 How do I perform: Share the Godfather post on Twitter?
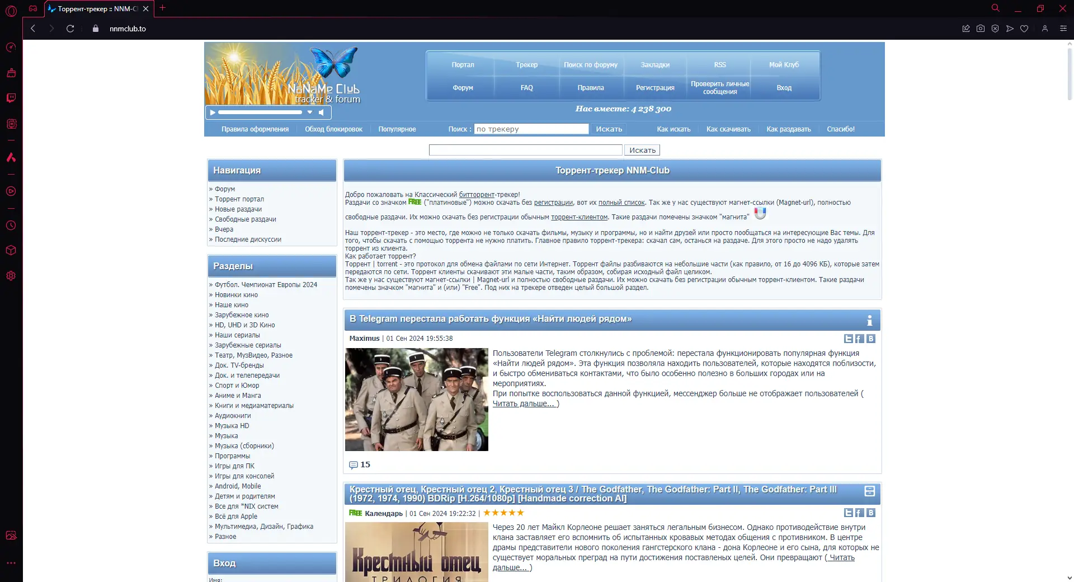click(x=849, y=513)
